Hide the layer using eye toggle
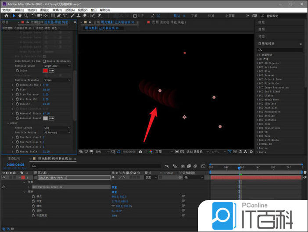The image size is (308, 232). [4, 178]
